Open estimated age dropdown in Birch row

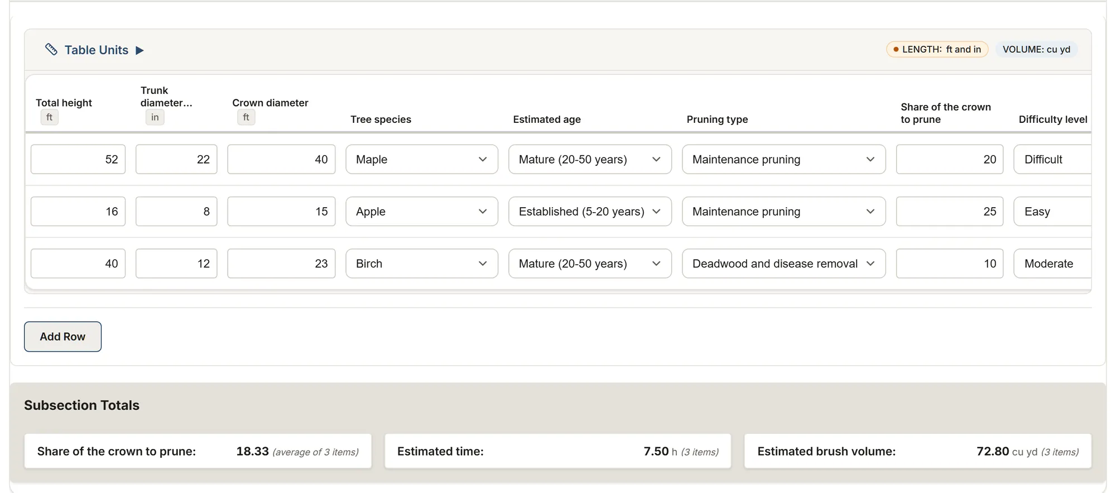[590, 264]
